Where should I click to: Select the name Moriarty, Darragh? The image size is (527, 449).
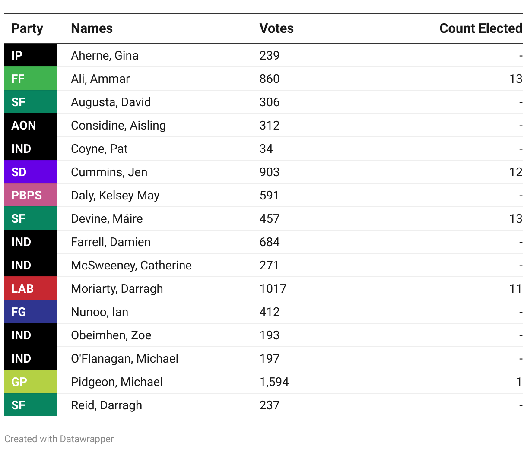117,288
